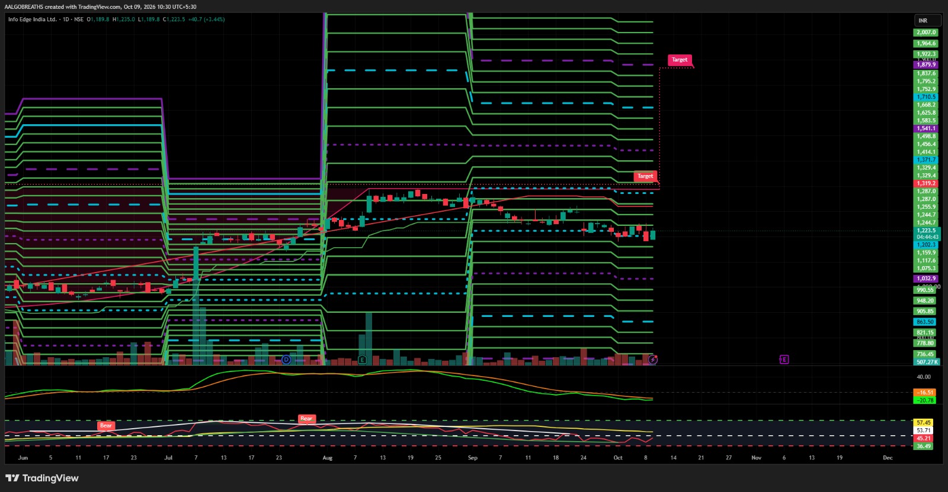
Task: Click the Jul label on time axis
Action: (168, 458)
